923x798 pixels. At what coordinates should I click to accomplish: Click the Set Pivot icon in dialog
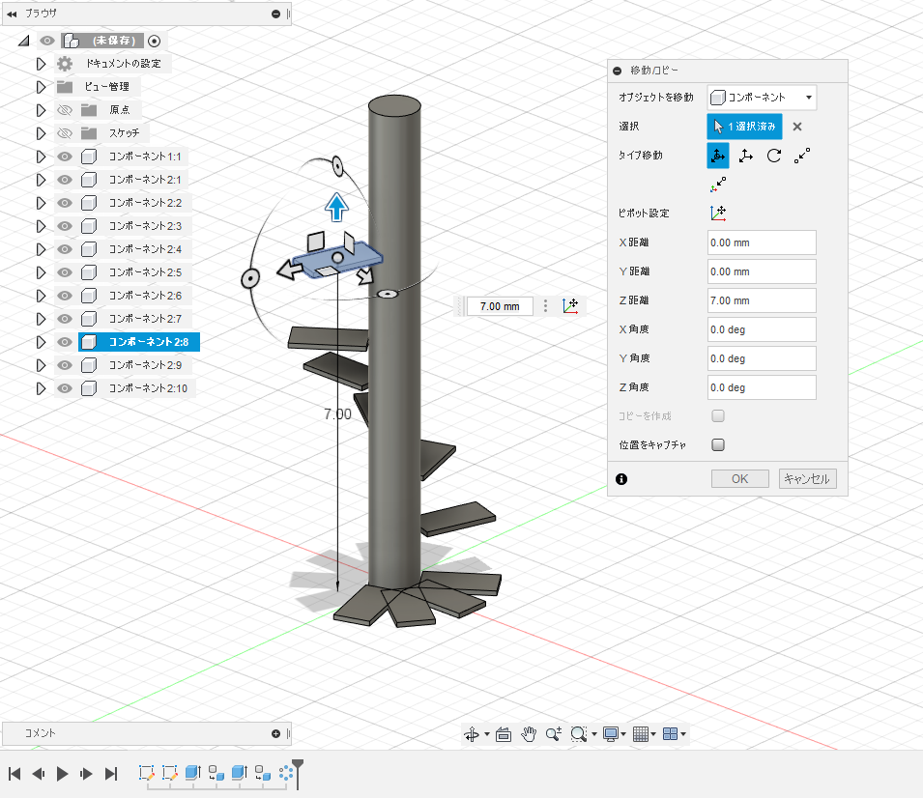point(717,214)
